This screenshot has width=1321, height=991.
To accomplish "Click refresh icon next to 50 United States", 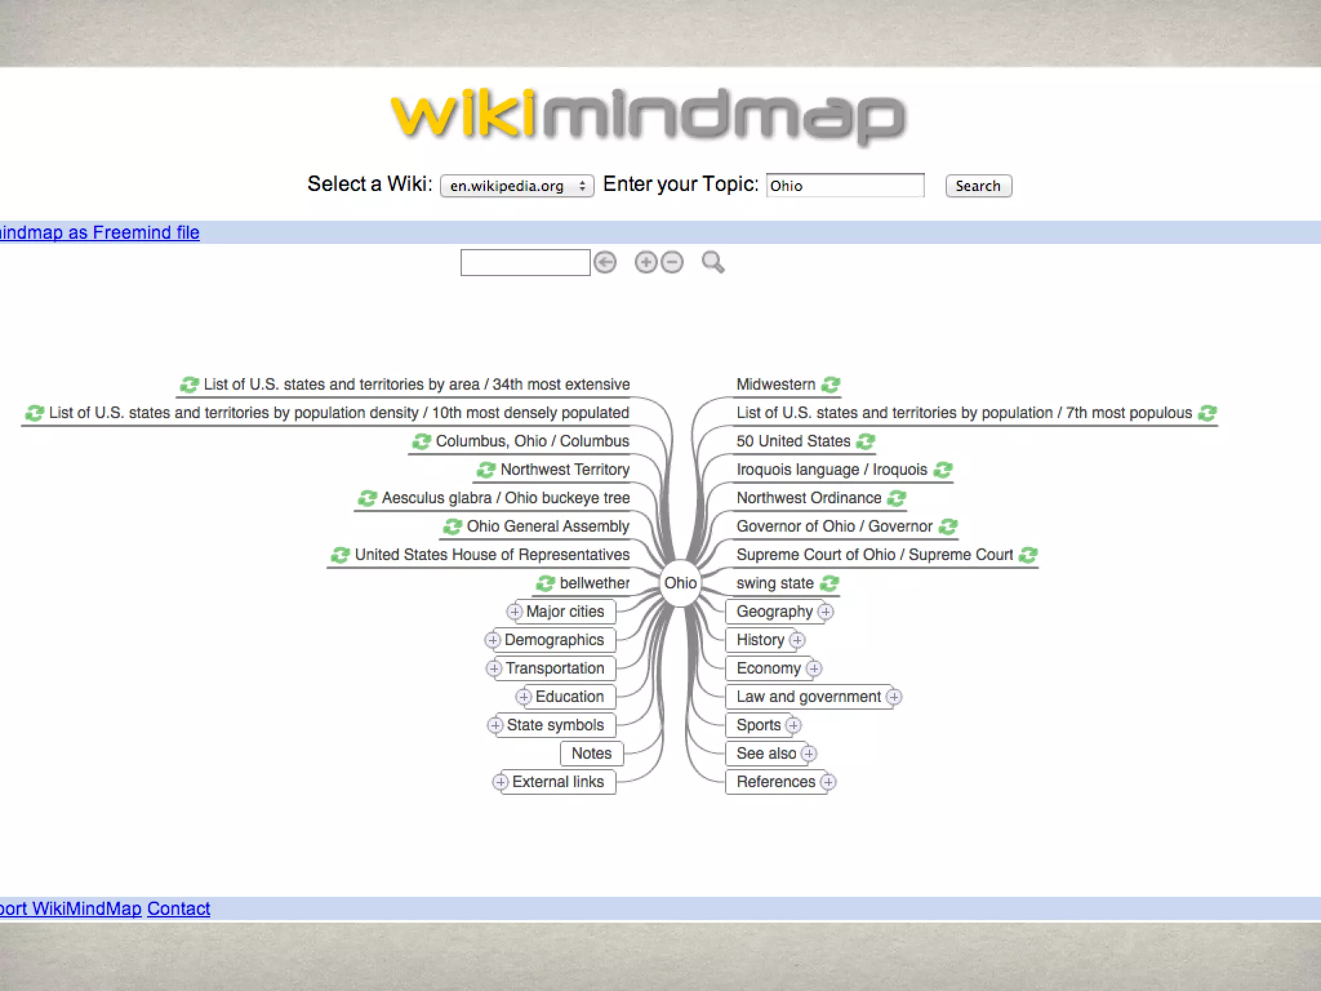I will pos(866,442).
